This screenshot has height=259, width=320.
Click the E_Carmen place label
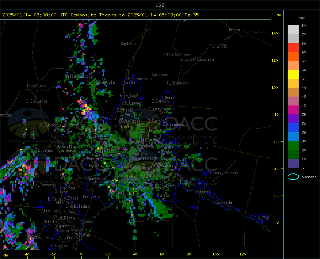[x=160, y=101]
